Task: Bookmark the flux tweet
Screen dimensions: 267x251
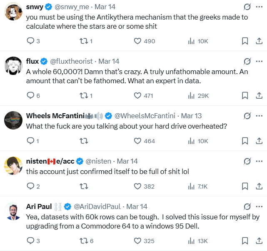Action: [245, 95]
